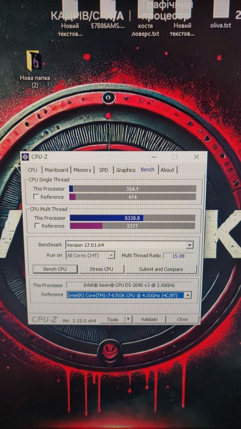The height and width of the screenshot is (429, 241).
Task: Click the multi thread 5338.8 score bar
Action: click(x=132, y=218)
